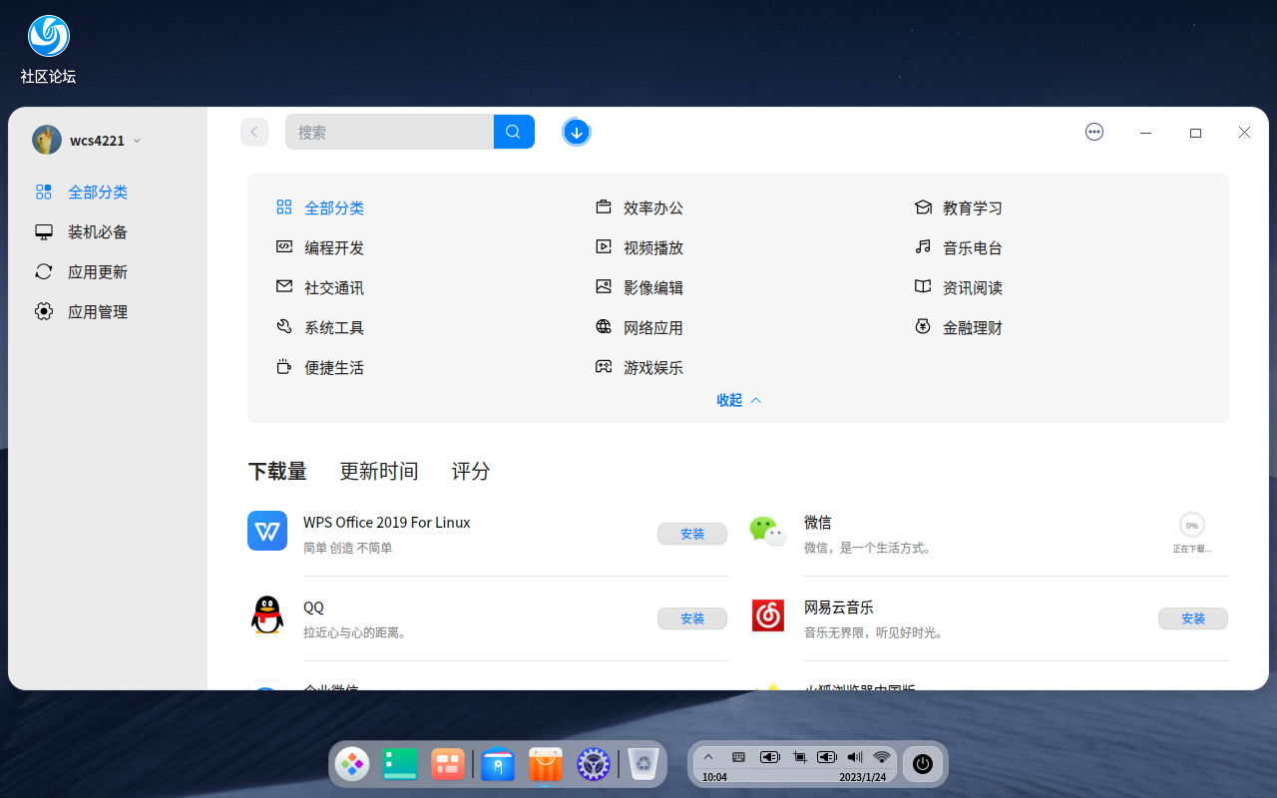Click the 微信 download progress circle
The height and width of the screenshot is (798, 1277).
coord(1192,525)
